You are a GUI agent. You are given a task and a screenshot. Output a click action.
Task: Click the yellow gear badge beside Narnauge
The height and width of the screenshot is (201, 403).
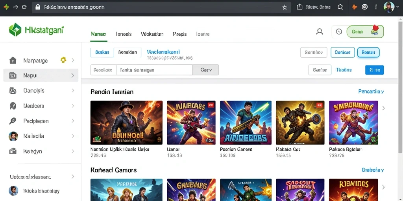pyautogui.click(x=63, y=60)
